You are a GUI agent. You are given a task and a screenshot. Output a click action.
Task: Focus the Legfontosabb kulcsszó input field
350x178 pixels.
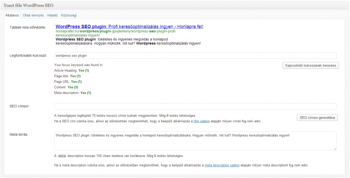195,56
